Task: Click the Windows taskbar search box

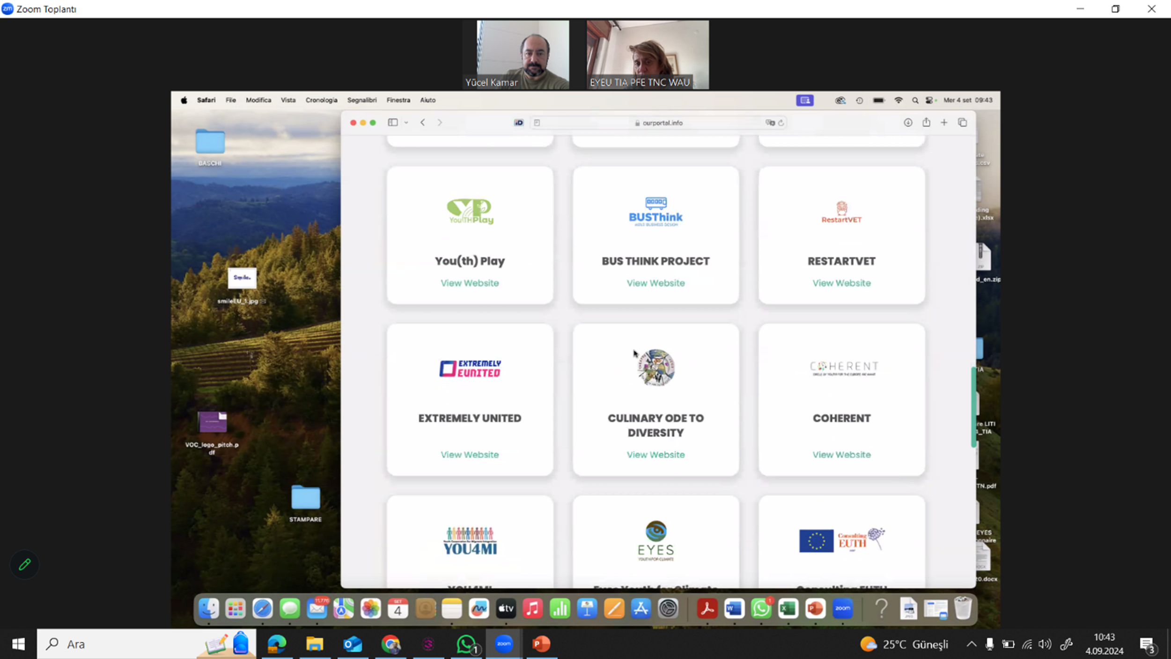Action: point(146,644)
